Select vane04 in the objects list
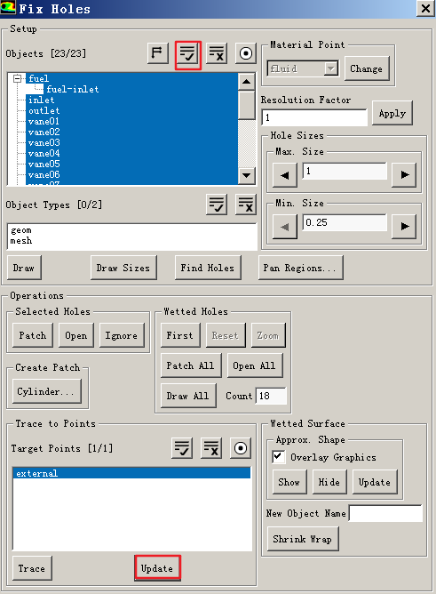436x594 pixels. pos(44,154)
